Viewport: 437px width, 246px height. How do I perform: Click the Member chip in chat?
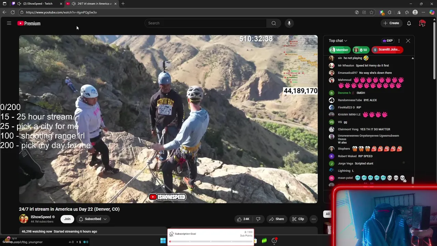click(339, 50)
